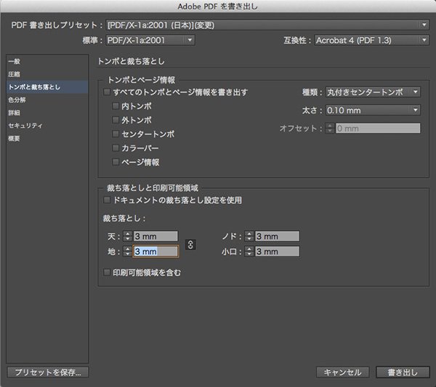Open the 色分解 category
Screen dimensions: 436x387
(x=47, y=99)
